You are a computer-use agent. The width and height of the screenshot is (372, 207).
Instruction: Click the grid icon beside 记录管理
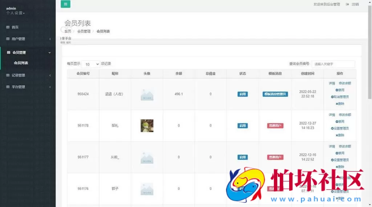click(x=8, y=75)
